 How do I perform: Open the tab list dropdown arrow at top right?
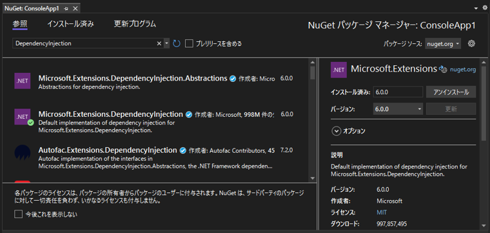pyautogui.click(x=476, y=8)
